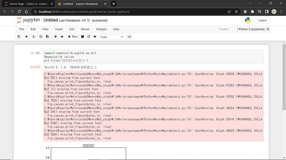Reload the current page

point(19,12)
